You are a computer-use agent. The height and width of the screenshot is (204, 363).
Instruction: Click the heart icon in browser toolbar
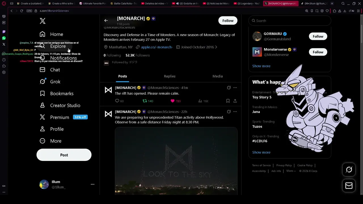(327, 11)
